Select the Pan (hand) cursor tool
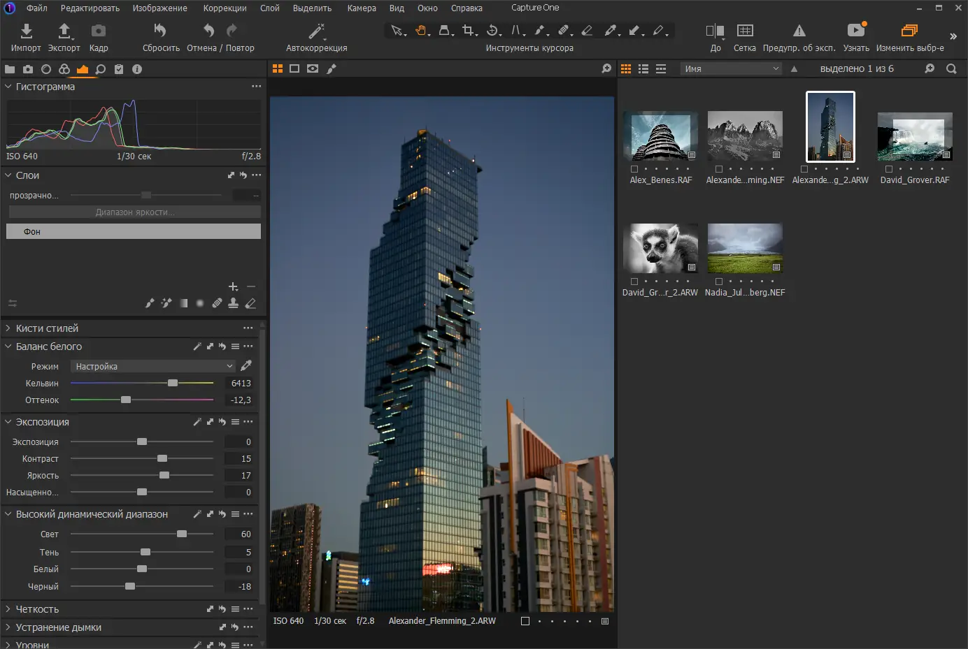This screenshot has width=968, height=649. (x=422, y=31)
